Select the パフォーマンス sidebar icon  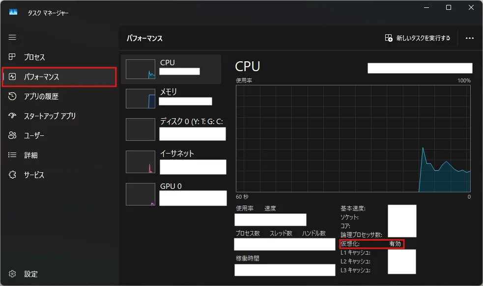[12, 77]
